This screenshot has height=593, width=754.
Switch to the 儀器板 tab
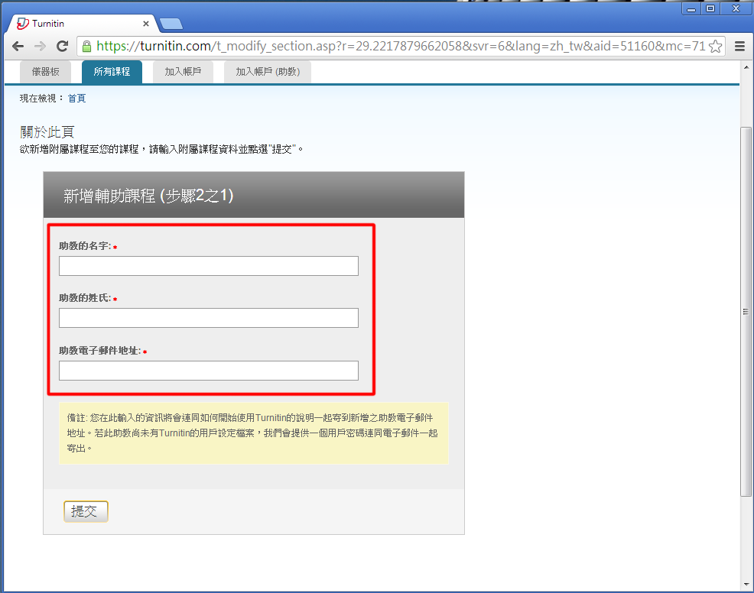click(x=45, y=72)
